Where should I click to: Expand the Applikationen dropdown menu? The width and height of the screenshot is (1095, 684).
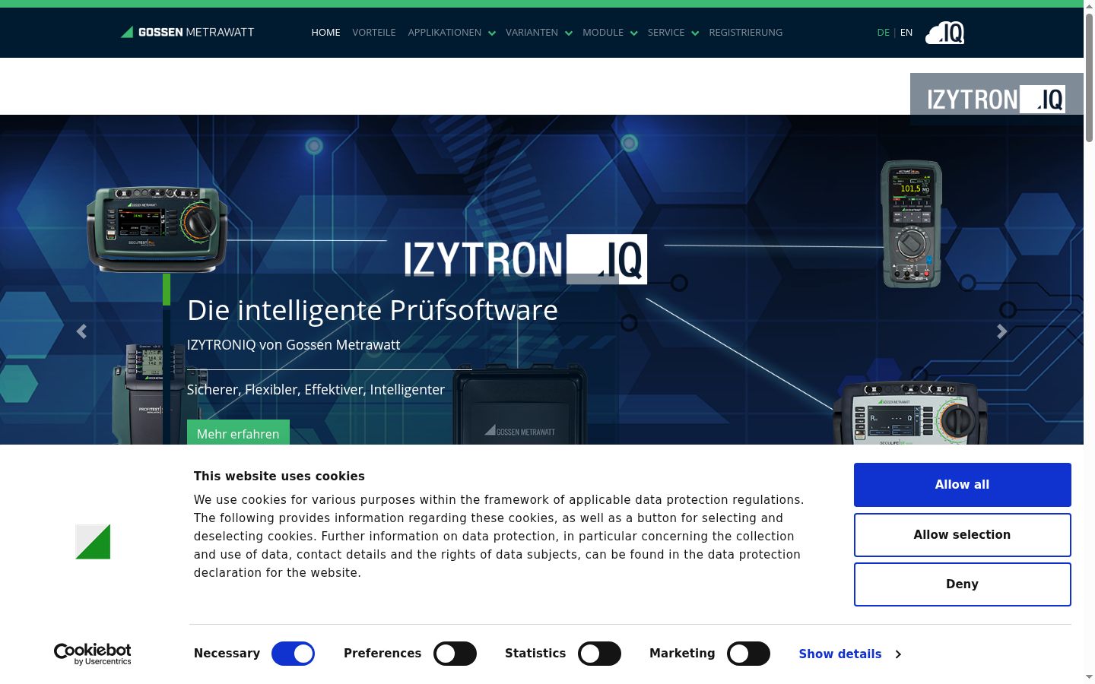[x=452, y=33]
